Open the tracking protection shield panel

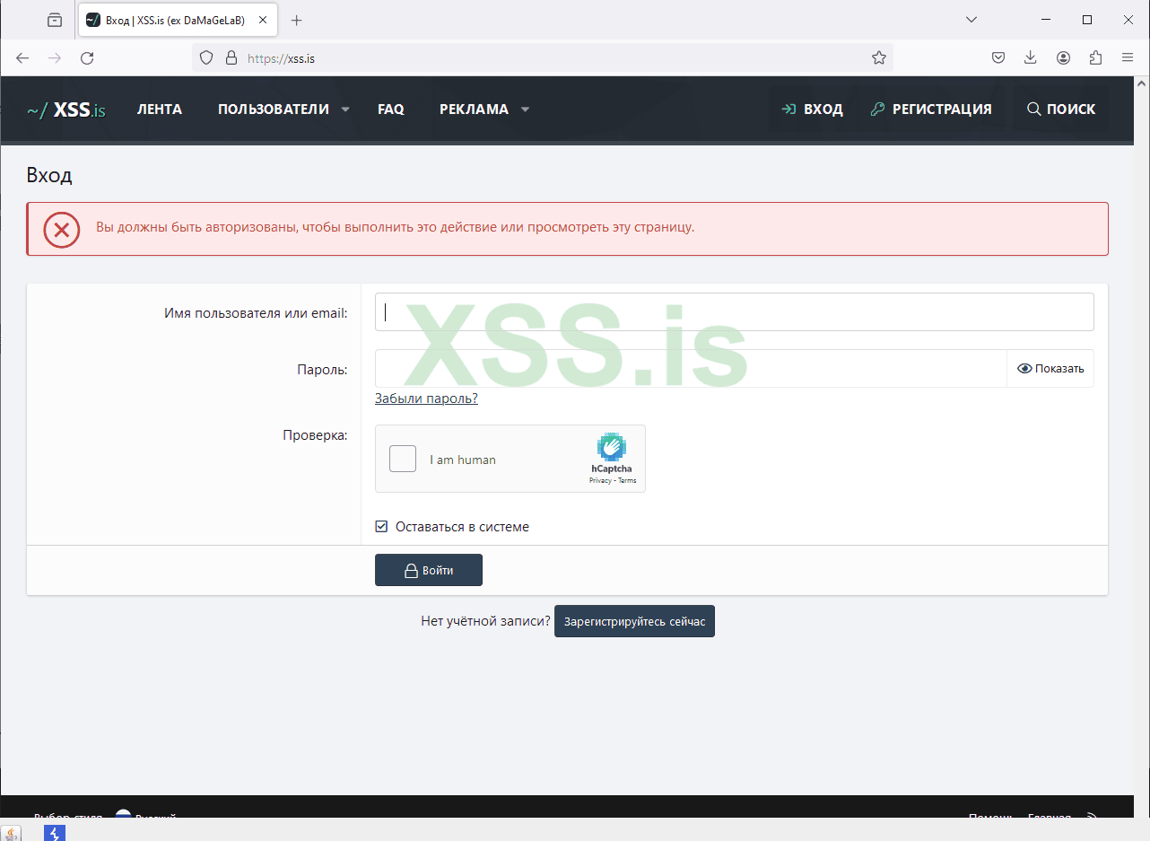(x=206, y=57)
